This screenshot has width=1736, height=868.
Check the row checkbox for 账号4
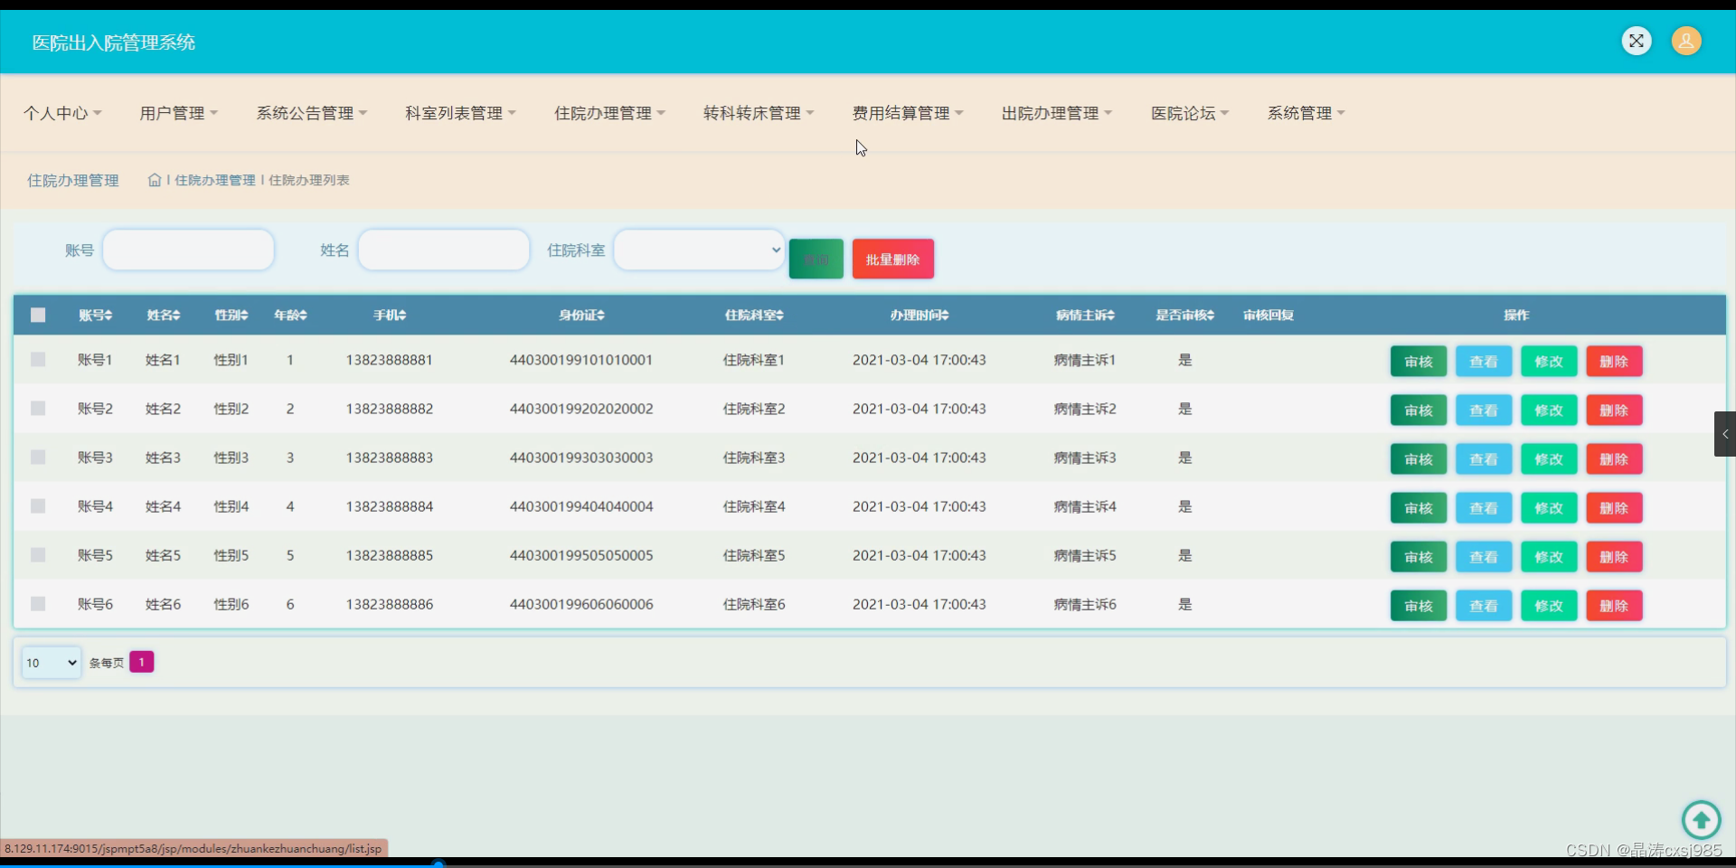(x=38, y=506)
